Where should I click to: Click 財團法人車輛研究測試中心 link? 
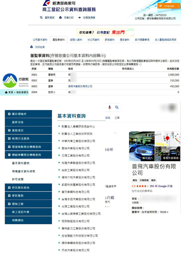78,126
